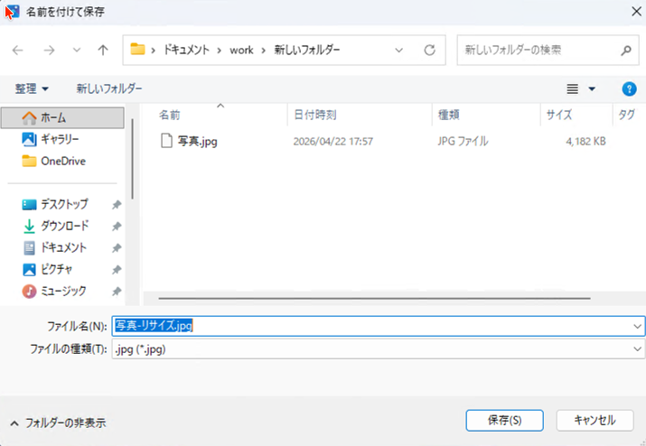Image resolution: width=646 pixels, height=446 pixels.
Task: Open the file name history dropdown
Action: pyautogui.click(x=637, y=326)
